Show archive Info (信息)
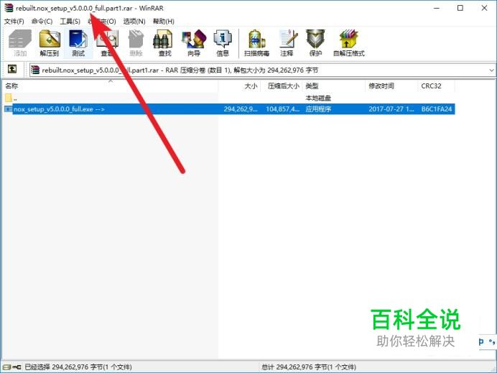The image size is (497, 373). tap(223, 43)
